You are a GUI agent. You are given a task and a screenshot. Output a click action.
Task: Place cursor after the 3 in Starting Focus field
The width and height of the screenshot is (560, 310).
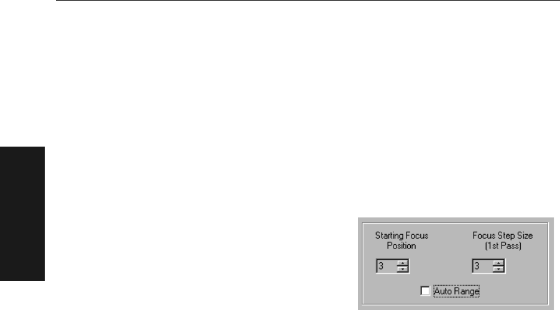pyautogui.click(x=384, y=266)
